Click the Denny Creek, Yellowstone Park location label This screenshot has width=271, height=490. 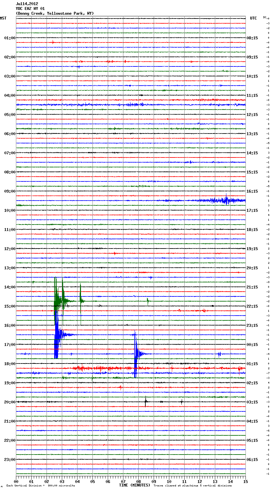coord(55,13)
